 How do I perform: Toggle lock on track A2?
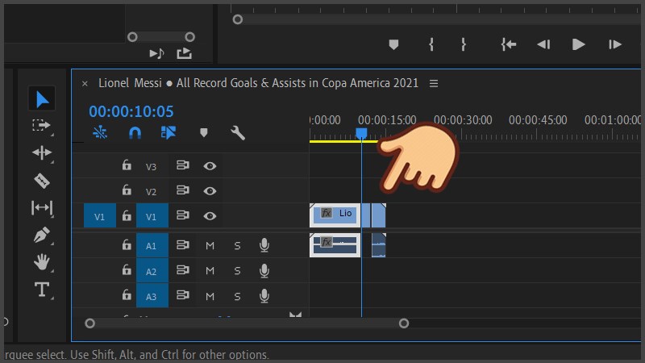127,270
